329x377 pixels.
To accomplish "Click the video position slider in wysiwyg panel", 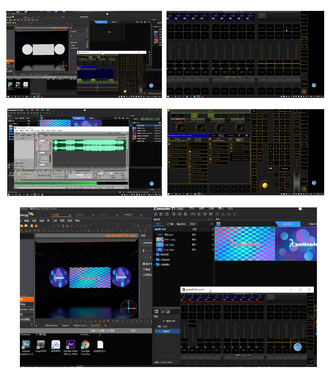I will point(144,251).
